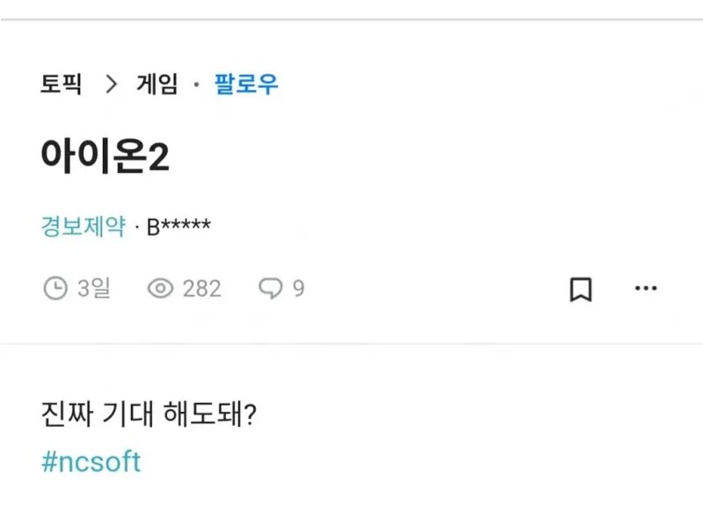Click the post title 아이온2
The image size is (703, 519).
(105, 156)
